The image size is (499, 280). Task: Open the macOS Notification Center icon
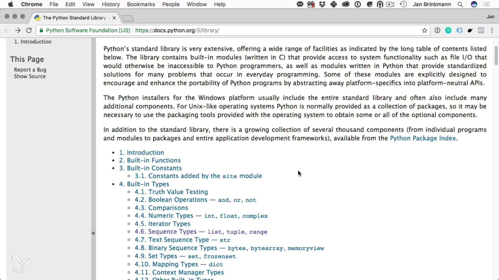click(486, 4)
